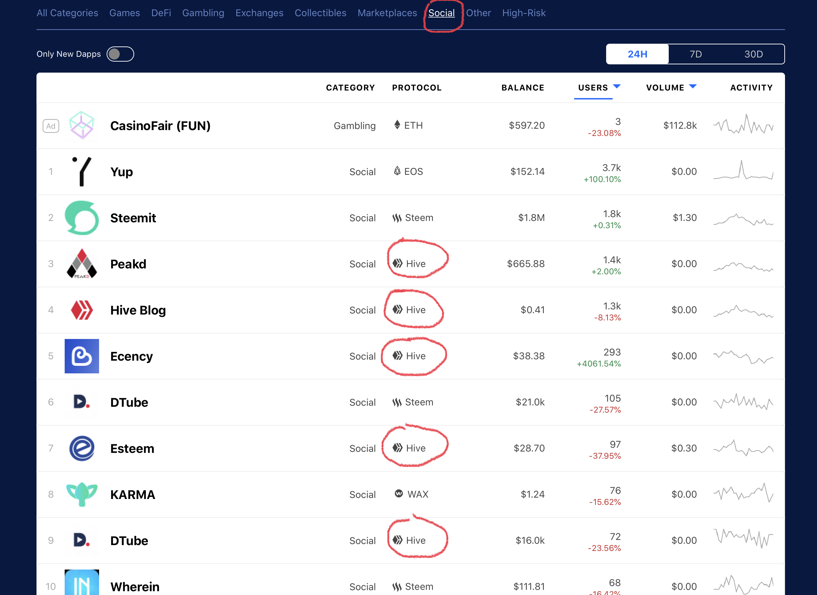This screenshot has height=595, width=817.
Task: Click the Wherein IN logo
Action: click(82, 582)
